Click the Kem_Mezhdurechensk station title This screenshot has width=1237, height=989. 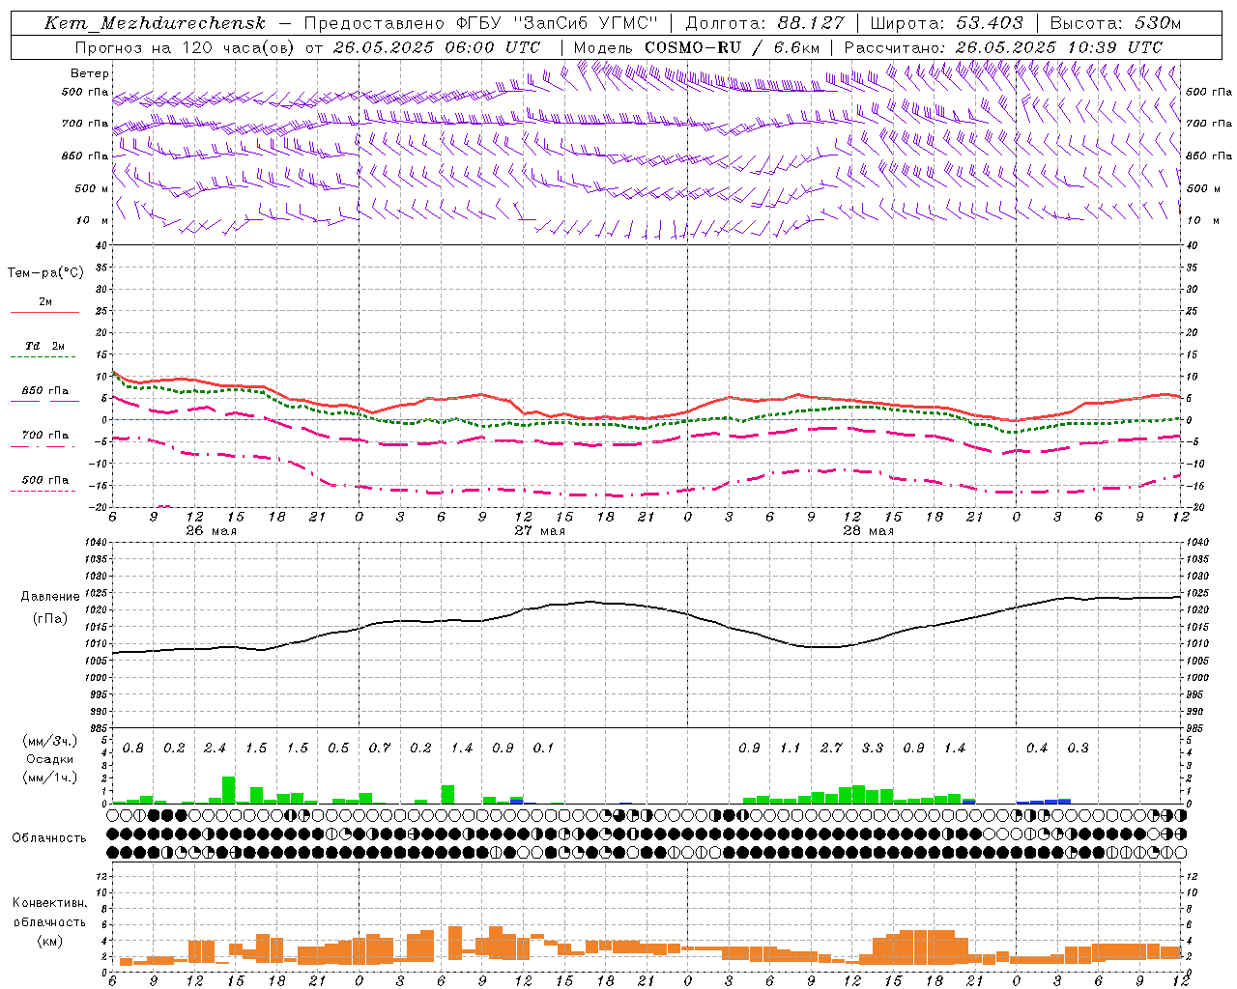[155, 23]
